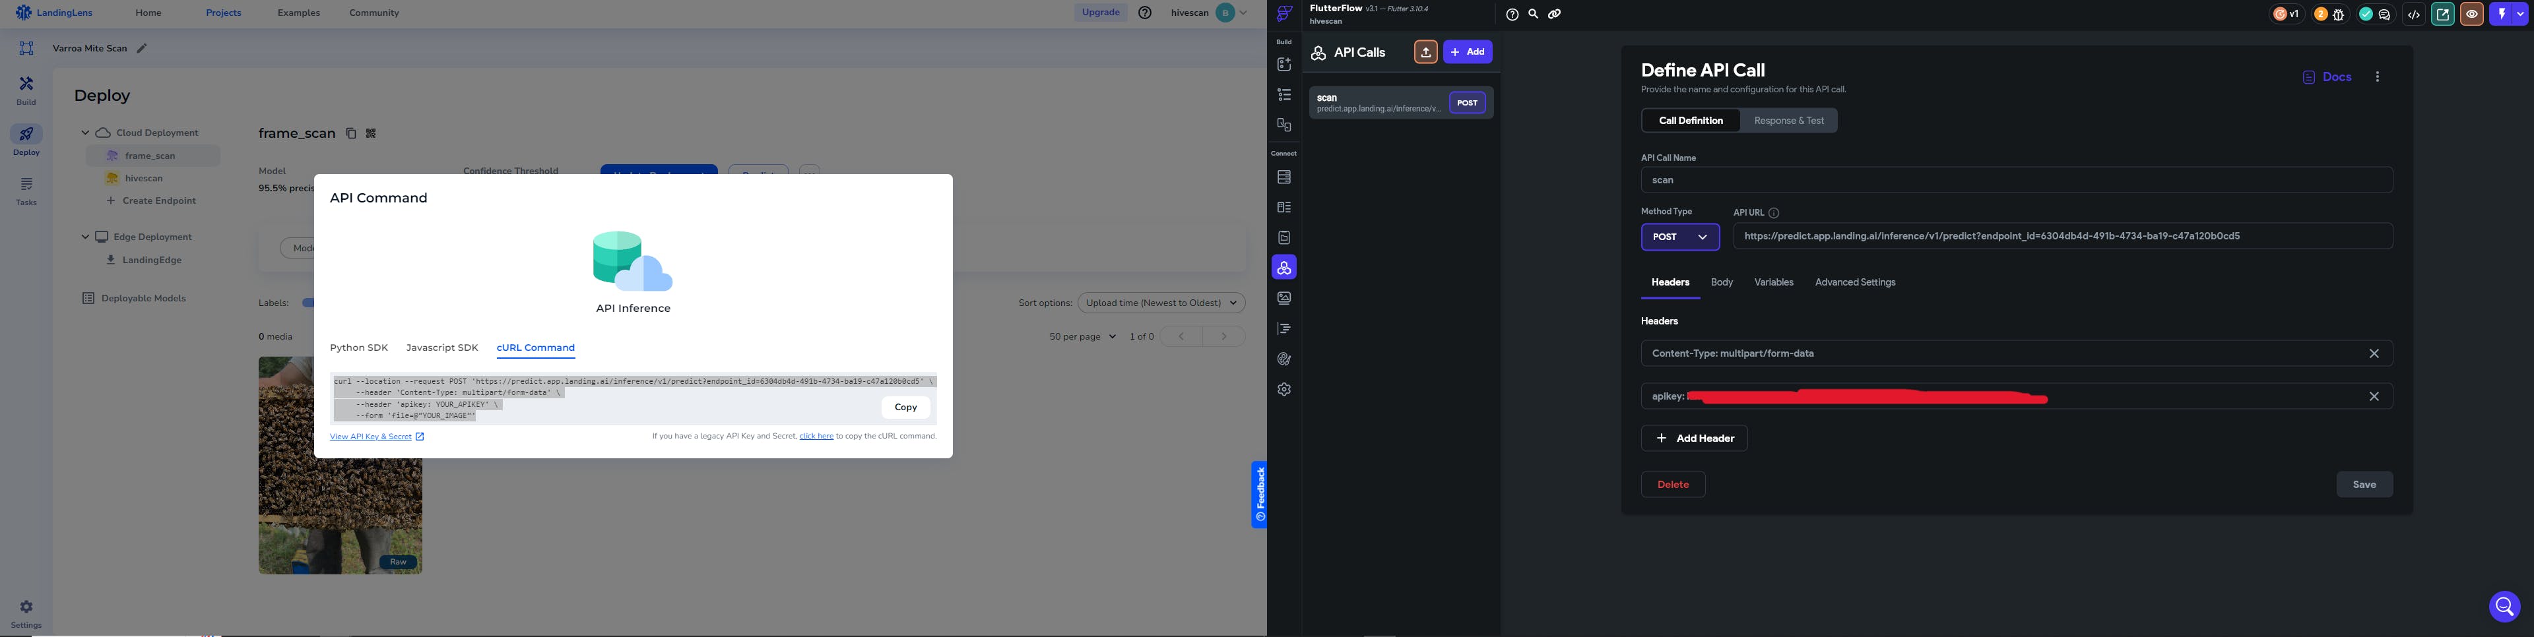
Task: Expand FlutterFlow run mode dropdown arrow
Action: pyautogui.click(x=2520, y=15)
